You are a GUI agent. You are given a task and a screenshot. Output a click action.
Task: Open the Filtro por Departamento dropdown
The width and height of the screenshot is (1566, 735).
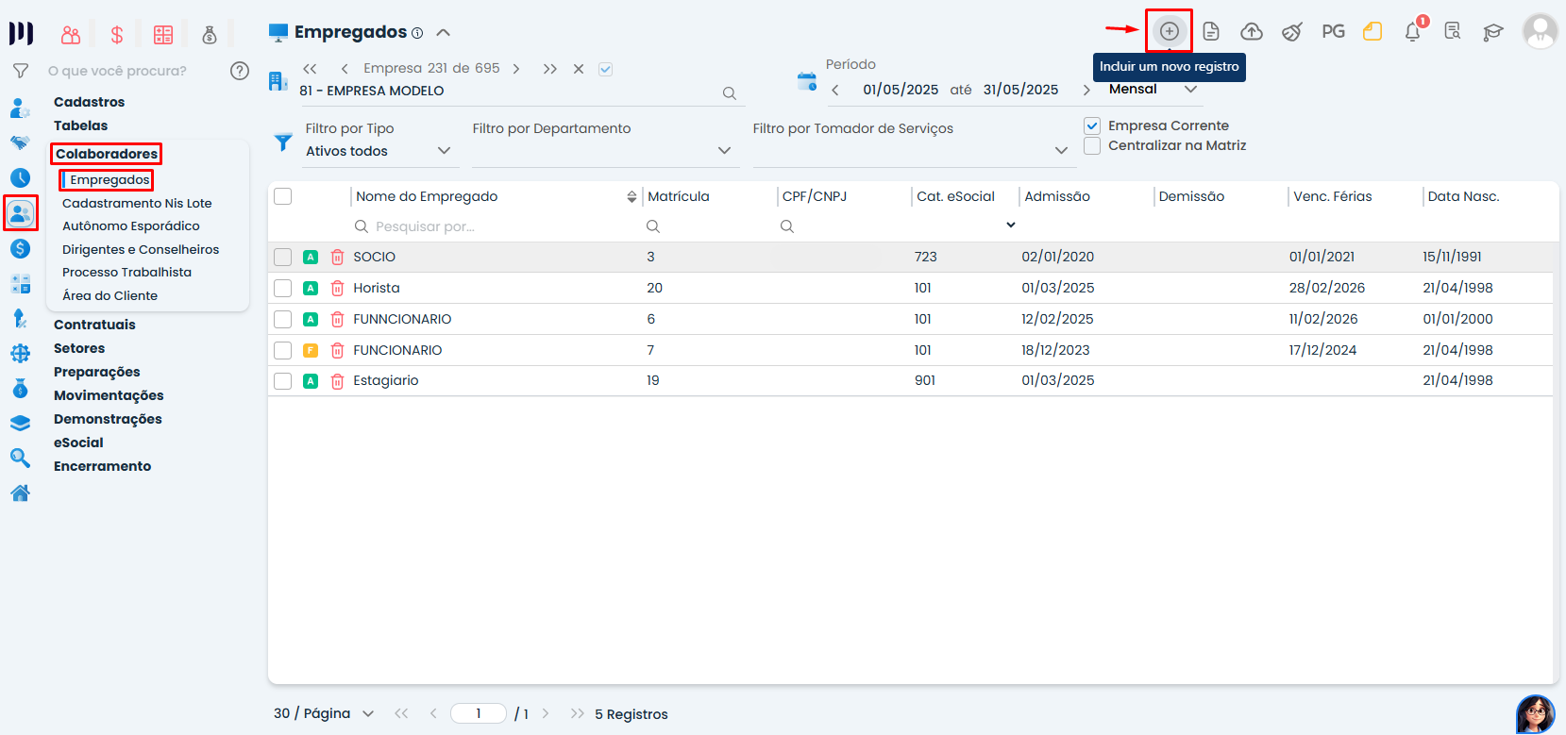tap(724, 151)
